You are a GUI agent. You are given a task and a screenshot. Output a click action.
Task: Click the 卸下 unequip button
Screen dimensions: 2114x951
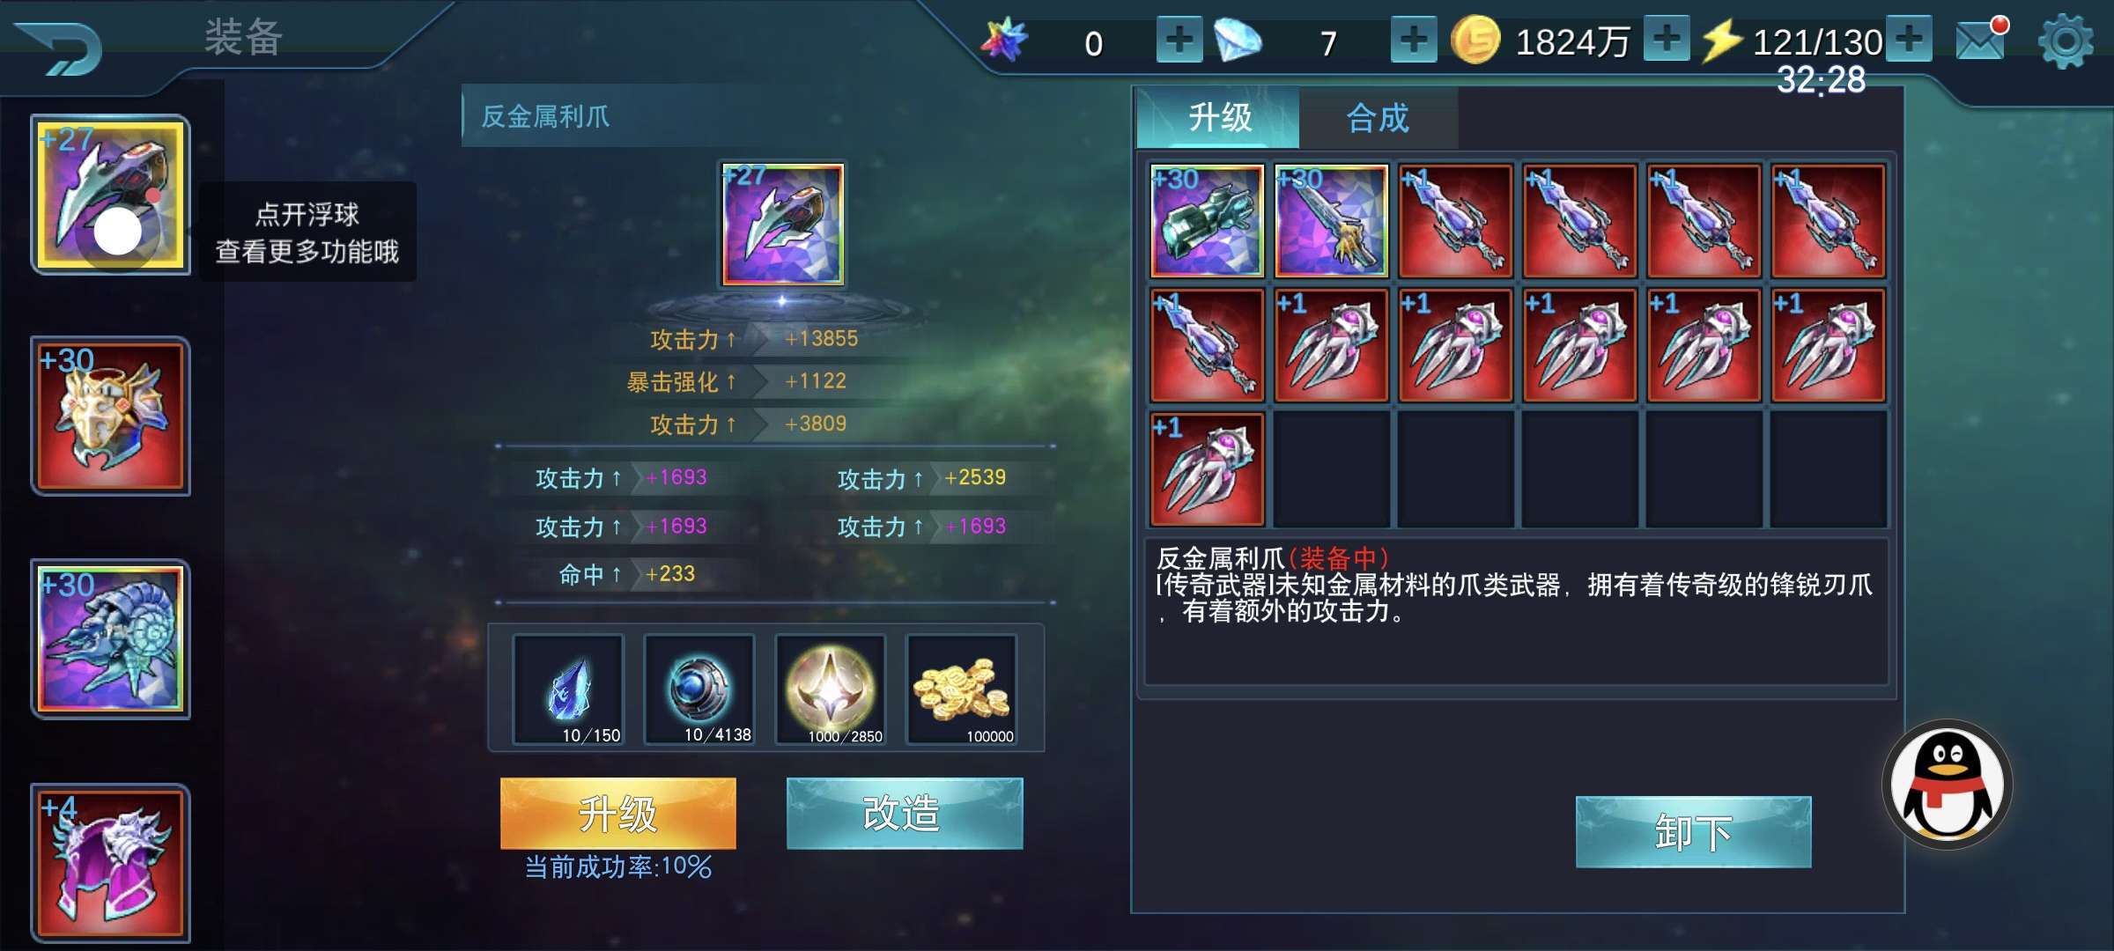click(1693, 831)
